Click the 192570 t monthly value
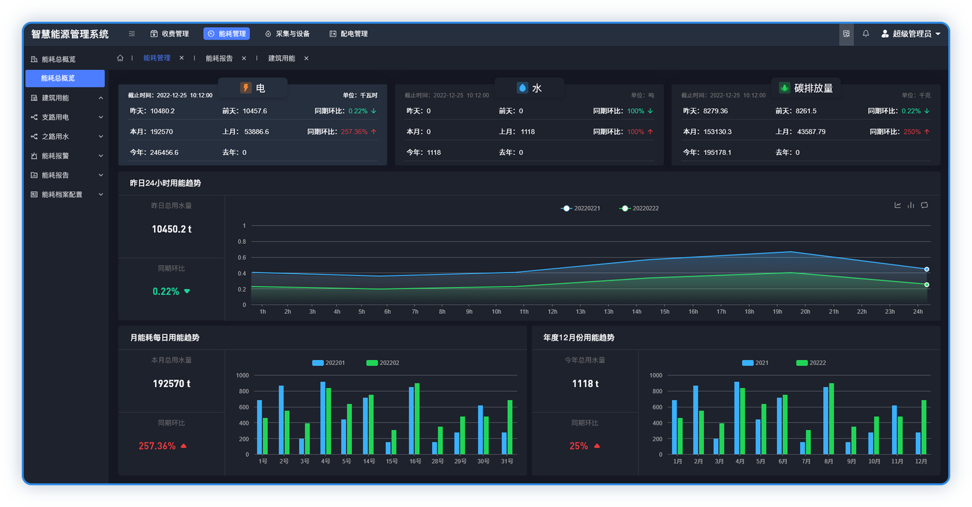This screenshot has width=972, height=507. point(172,383)
